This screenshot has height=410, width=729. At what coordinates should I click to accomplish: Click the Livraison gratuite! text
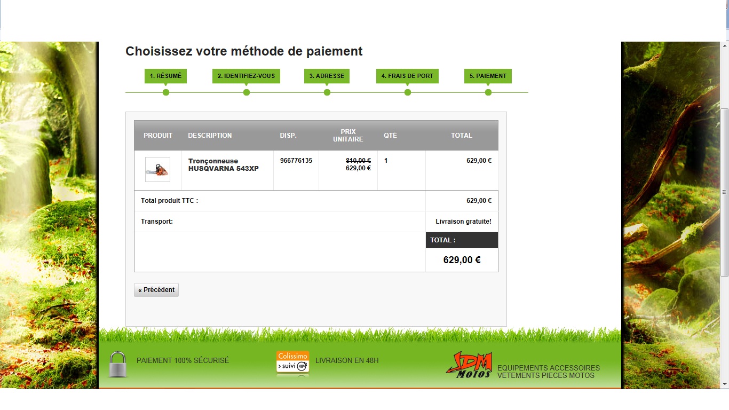tap(463, 222)
